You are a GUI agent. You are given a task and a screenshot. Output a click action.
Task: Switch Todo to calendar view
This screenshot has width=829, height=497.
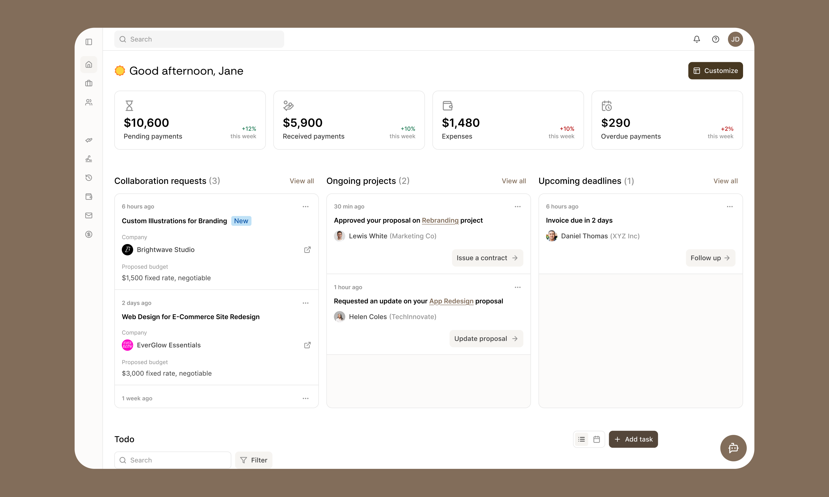pos(596,439)
